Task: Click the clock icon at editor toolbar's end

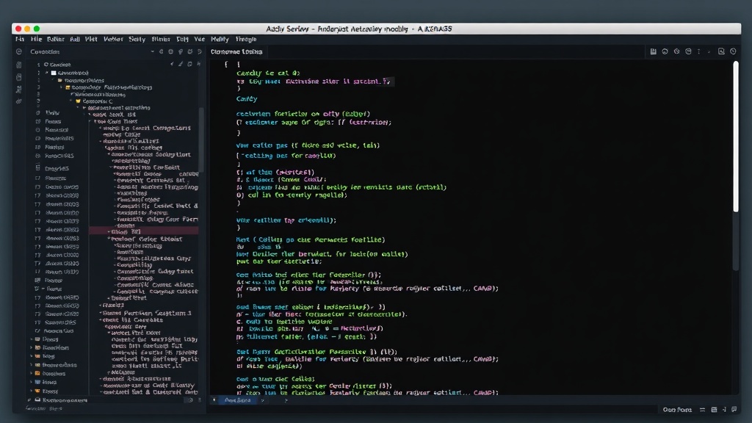Action: pos(733,51)
